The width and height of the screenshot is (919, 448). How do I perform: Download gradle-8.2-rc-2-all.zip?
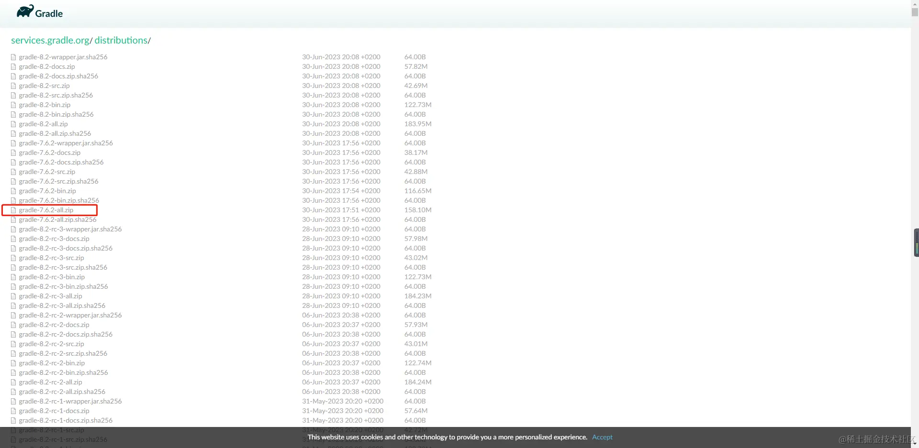click(x=51, y=382)
